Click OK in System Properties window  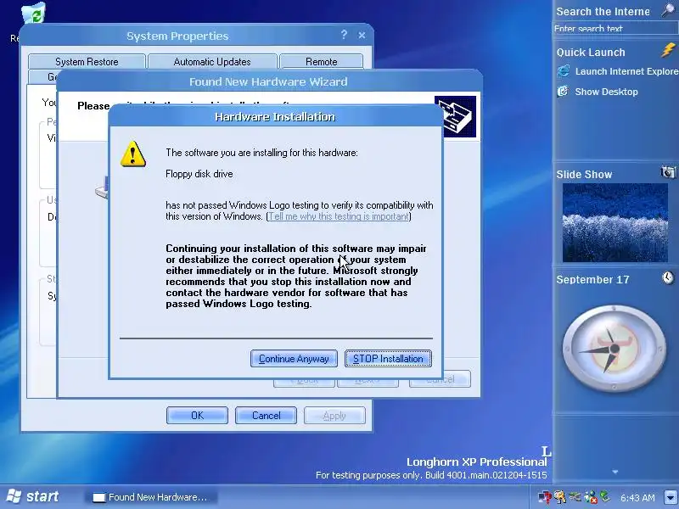tap(197, 416)
